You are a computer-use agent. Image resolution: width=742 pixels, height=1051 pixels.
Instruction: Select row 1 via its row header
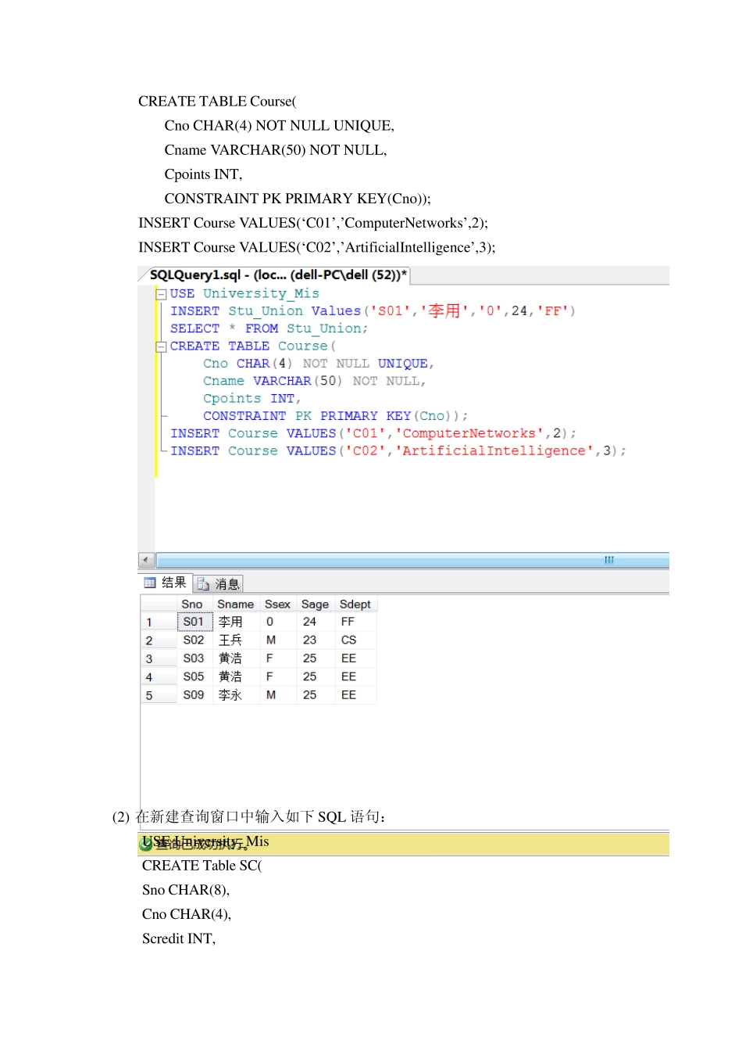point(159,622)
